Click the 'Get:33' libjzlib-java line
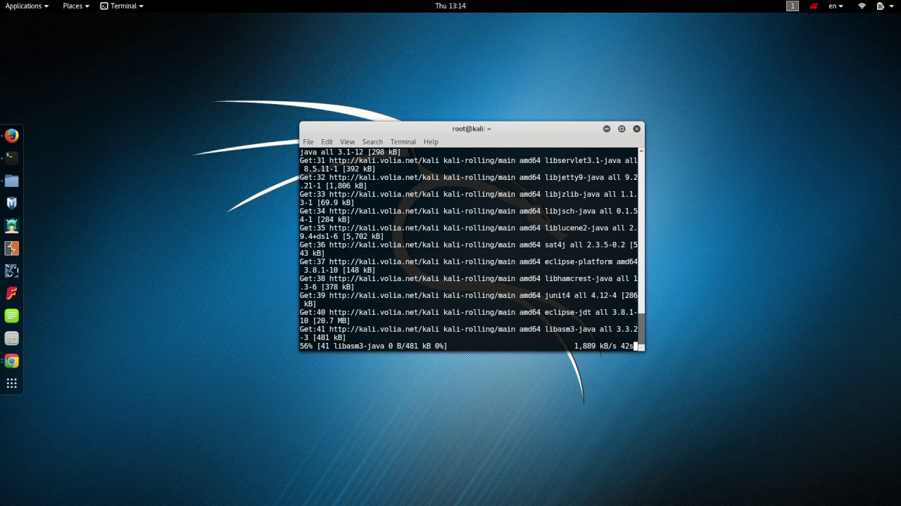This screenshot has height=506, width=901. [x=469, y=198]
